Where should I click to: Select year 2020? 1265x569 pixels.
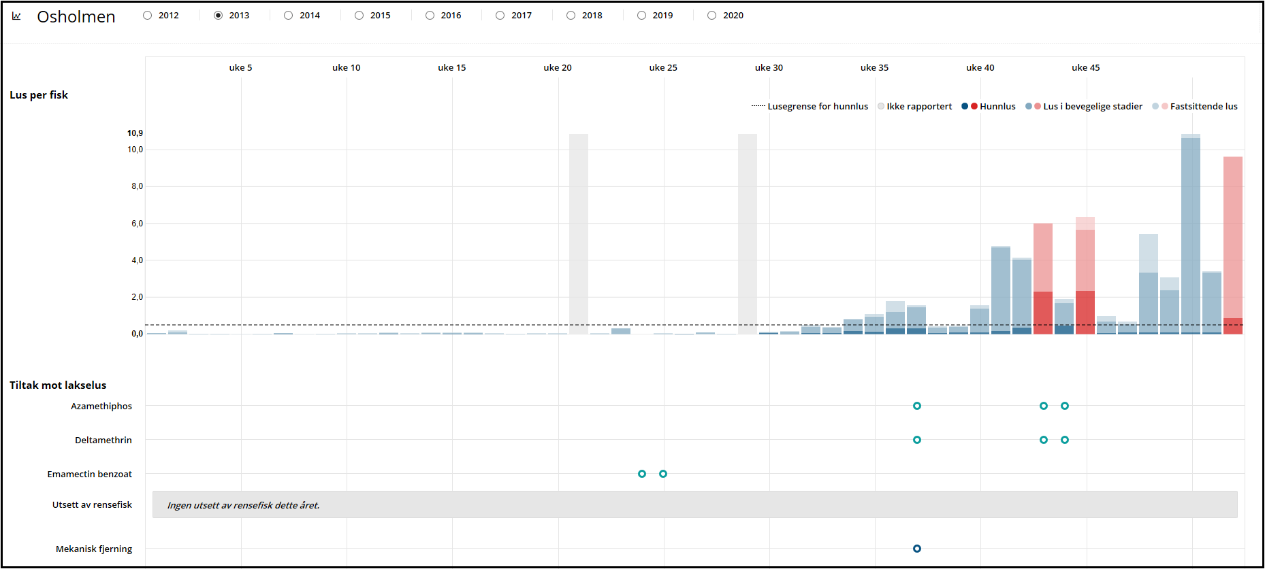[x=712, y=15]
